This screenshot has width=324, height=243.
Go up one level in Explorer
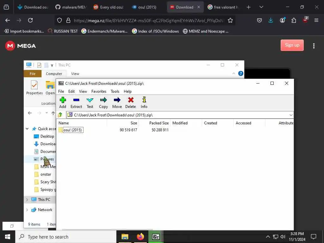[53, 113]
